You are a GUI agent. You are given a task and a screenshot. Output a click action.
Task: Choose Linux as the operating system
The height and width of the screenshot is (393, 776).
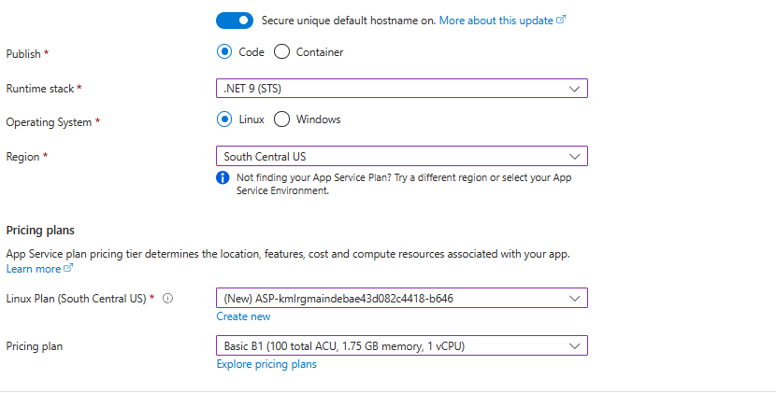click(224, 119)
